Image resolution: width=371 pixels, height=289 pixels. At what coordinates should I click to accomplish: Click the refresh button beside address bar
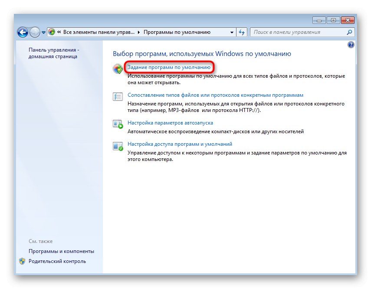pyautogui.click(x=242, y=32)
